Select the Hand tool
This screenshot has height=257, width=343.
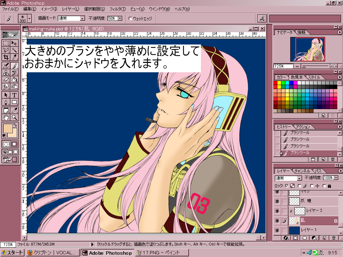[6, 117]
